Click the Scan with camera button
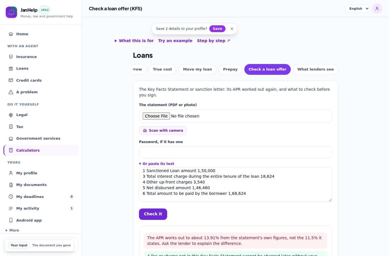389x256 pixels. [163, 131]
